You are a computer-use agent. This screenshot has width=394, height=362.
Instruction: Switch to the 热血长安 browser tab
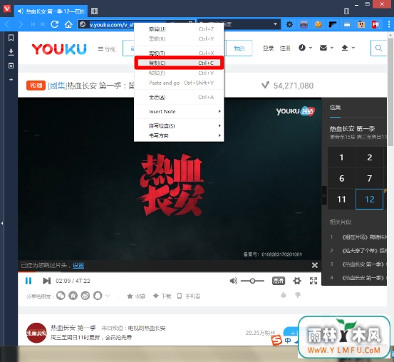pyautogui.click(x=51, y=11)
